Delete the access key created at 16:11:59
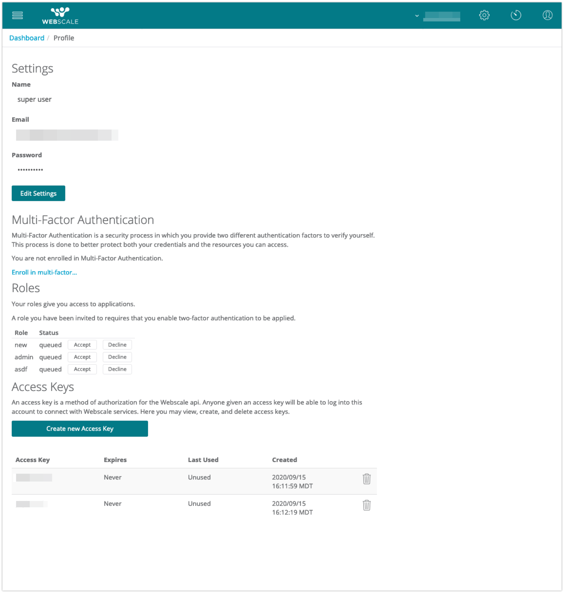Viewport: 564px width, 593px height. click(x=367, y=479)
